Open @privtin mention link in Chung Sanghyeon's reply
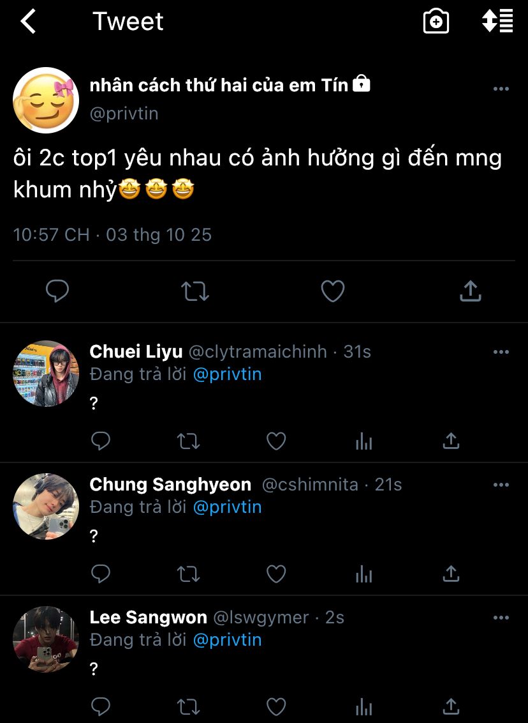 tap(227, 507)
